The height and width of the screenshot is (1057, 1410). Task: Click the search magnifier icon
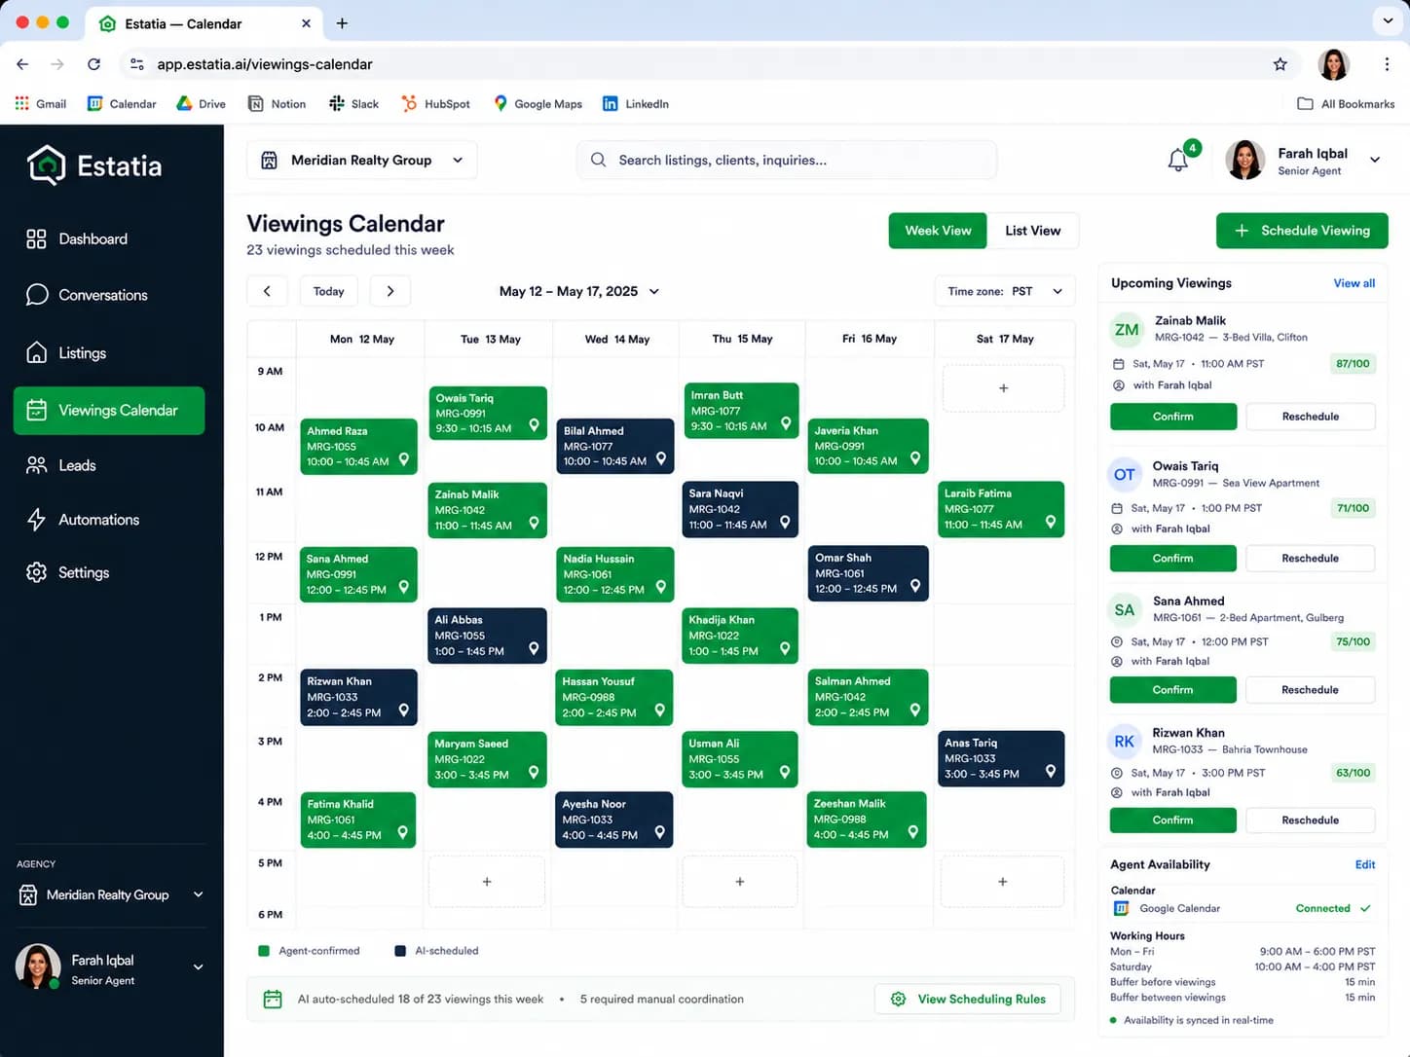[x=598, y=160]
